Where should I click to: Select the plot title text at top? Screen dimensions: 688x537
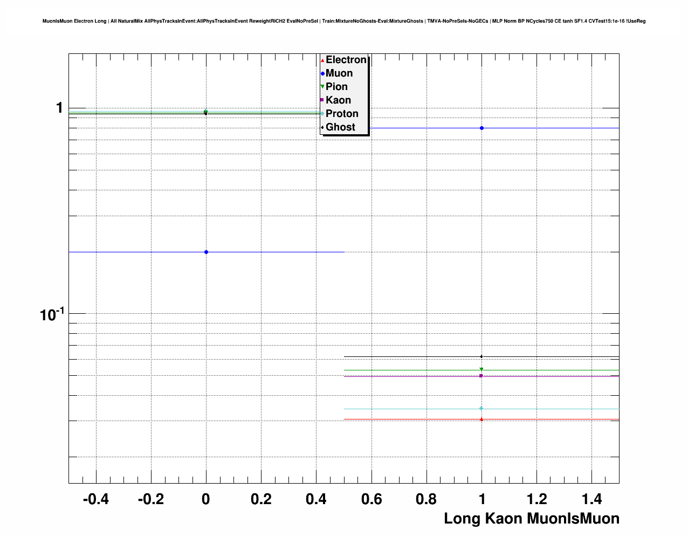pos(344,21)
